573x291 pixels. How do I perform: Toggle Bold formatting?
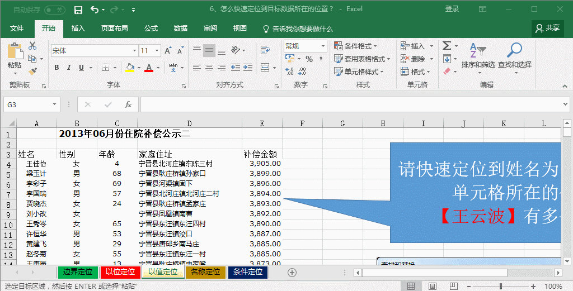point(57,68)
